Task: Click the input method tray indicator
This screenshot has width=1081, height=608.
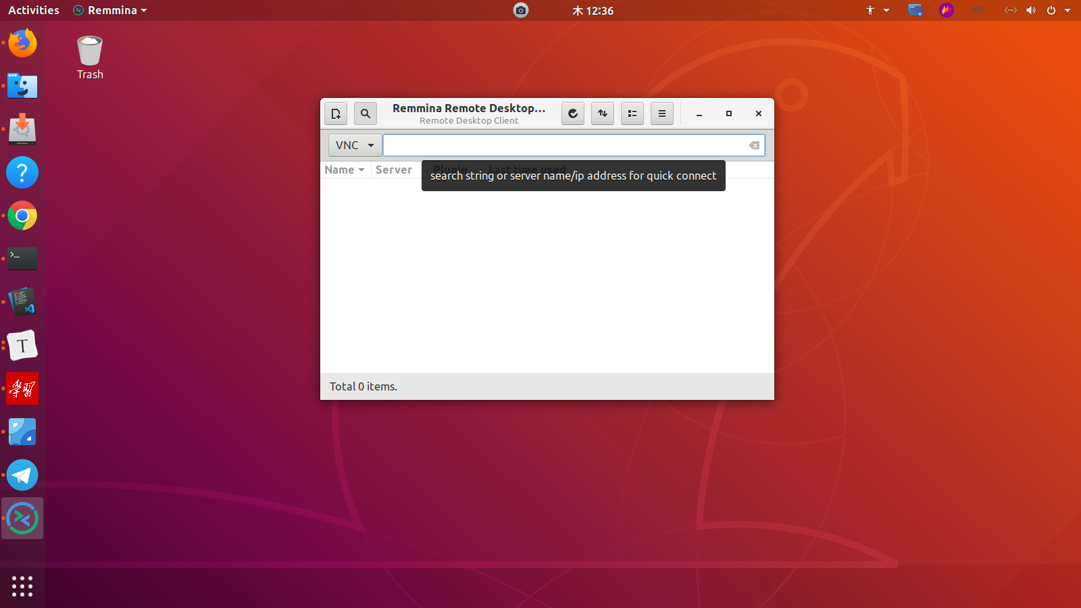Action: [978, 10]
